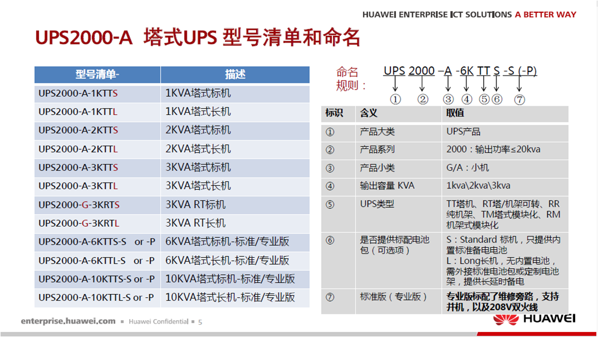Open the enterprise.huawei.com link in the footer
This screenshot has height=337, width=598.
coord(68,321)
